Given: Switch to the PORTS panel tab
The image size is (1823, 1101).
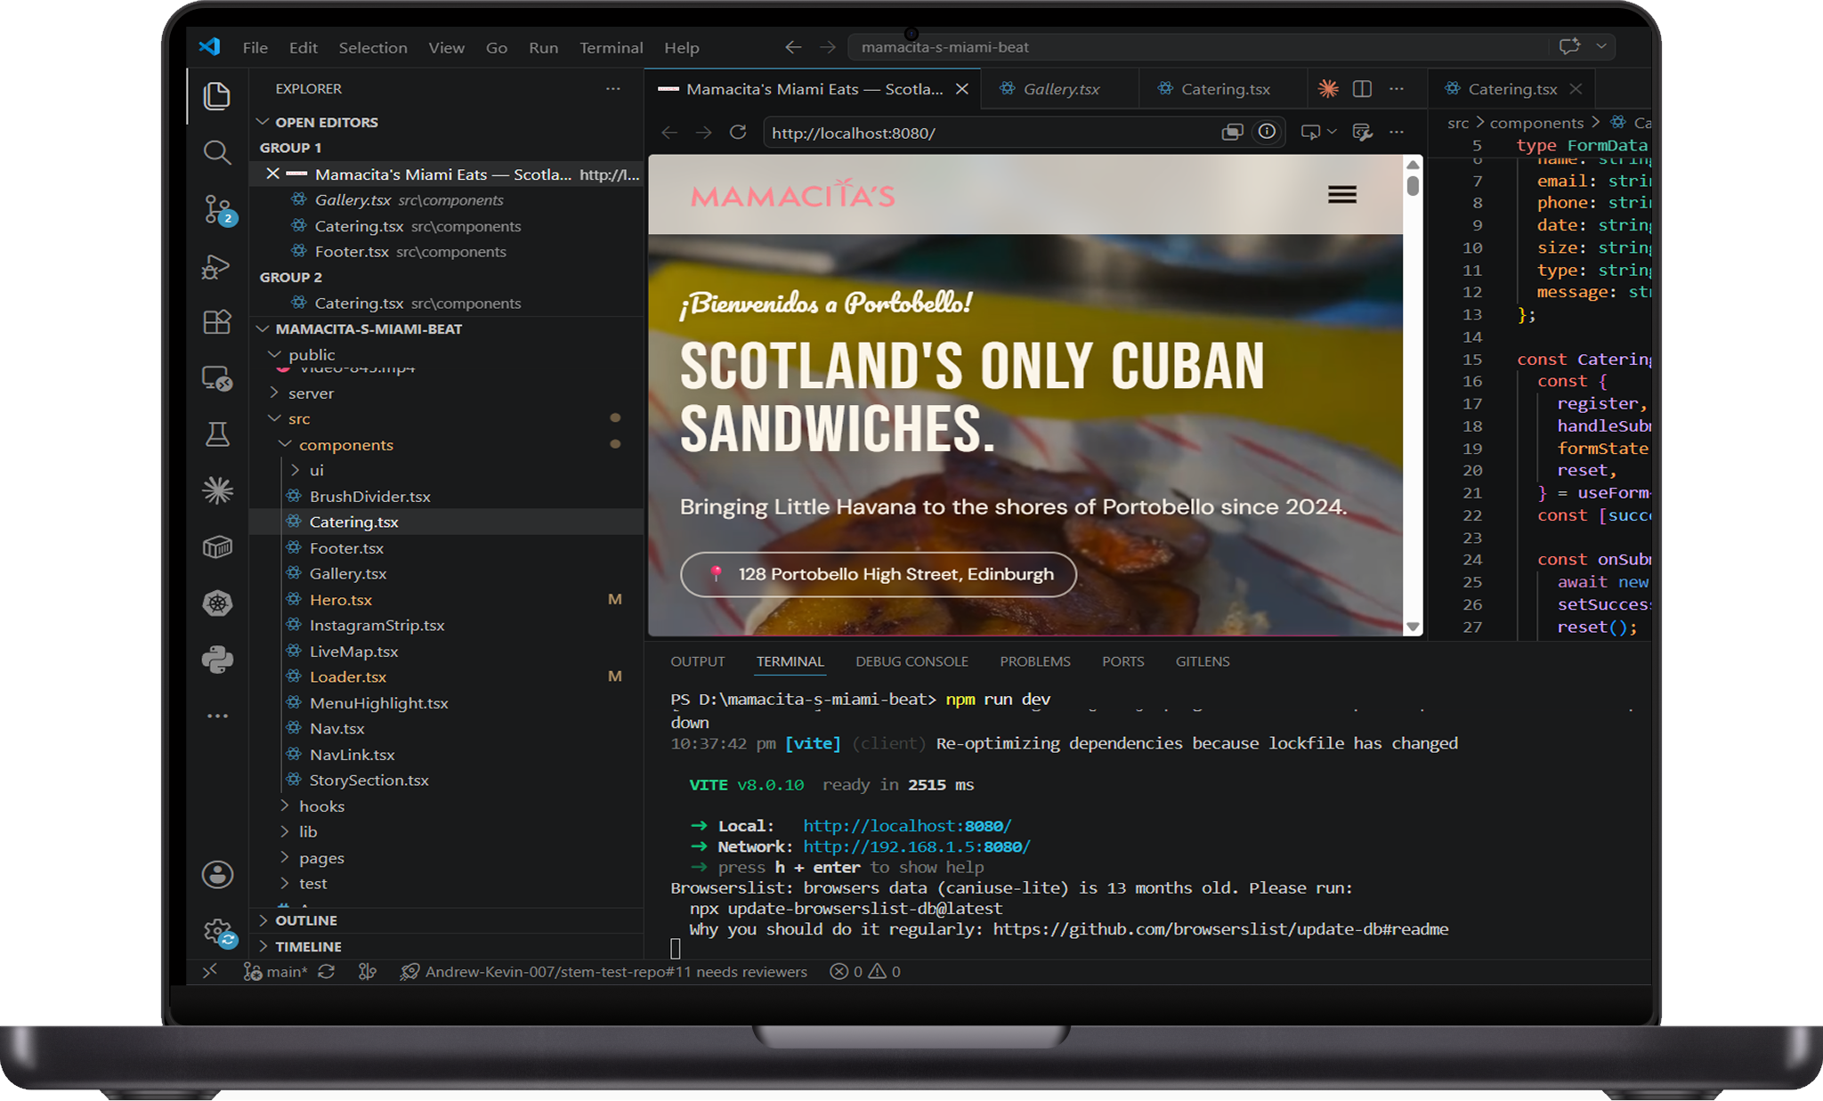Looking at the screenshot, I should tap(1122, 661).
